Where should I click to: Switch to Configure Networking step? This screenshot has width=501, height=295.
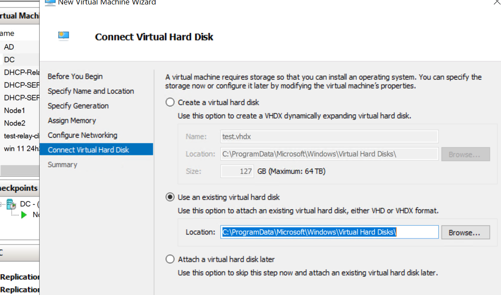coord(82,135)
